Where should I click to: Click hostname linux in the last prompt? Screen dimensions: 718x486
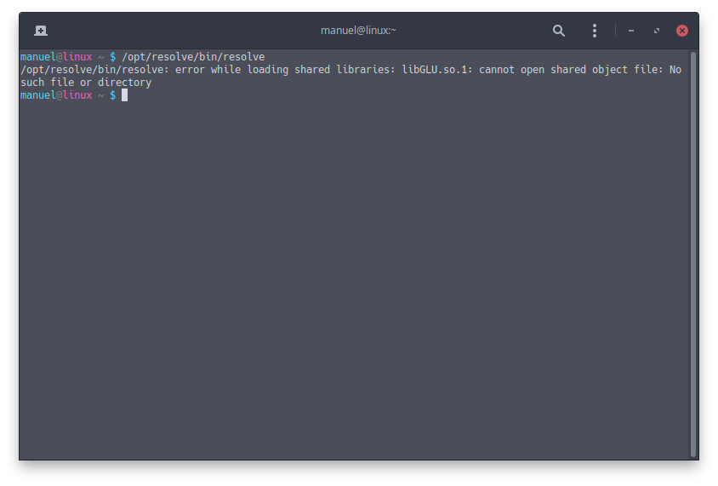tap(77, 95)
